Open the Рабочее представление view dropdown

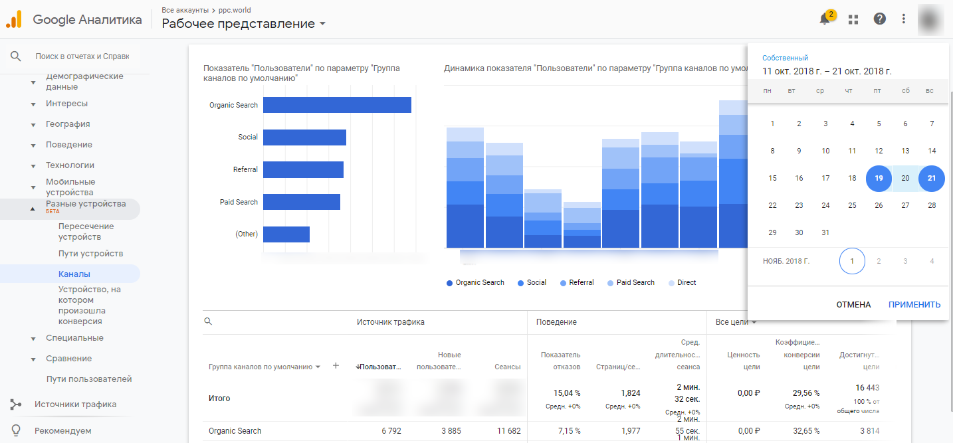coord(244,24)
